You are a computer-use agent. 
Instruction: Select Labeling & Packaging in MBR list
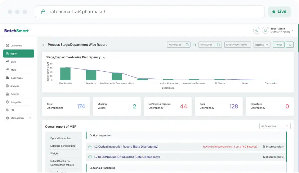63,146
